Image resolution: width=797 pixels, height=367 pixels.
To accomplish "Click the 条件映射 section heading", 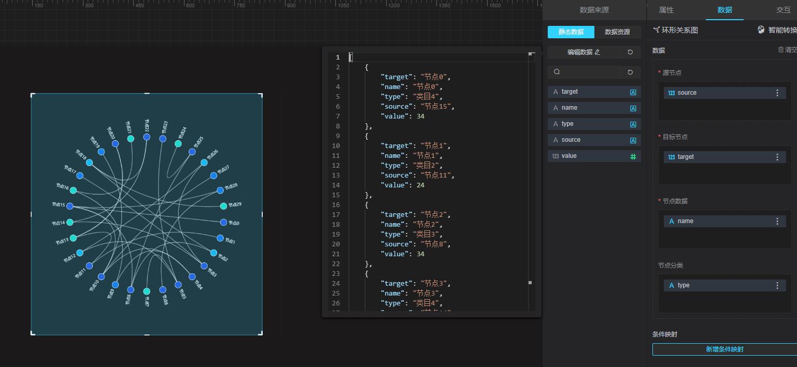I will pos(665,334).
